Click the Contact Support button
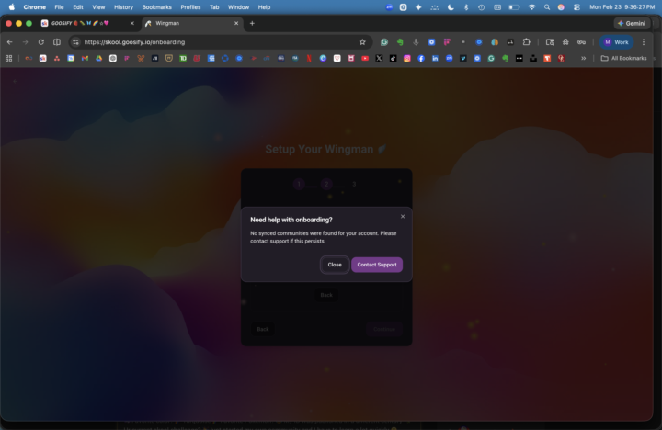The height and width of the screenshot is (430, 662). (x=377, y=265)
